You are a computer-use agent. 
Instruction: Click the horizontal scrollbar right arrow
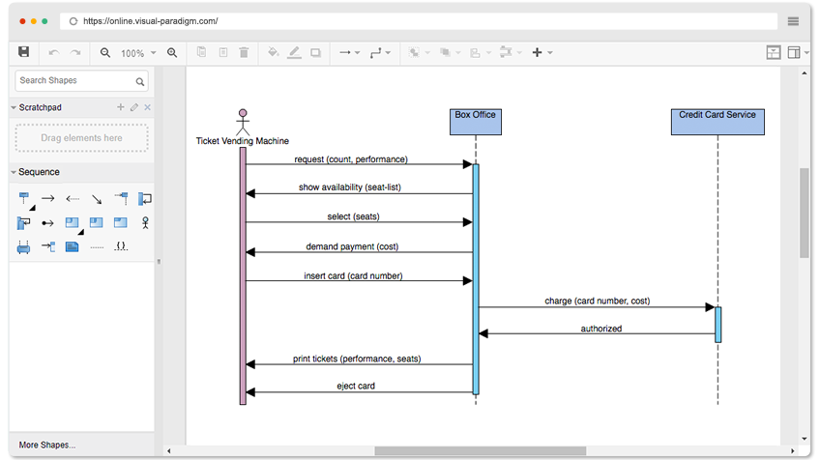pyautogui.click(x=792, y=450)
